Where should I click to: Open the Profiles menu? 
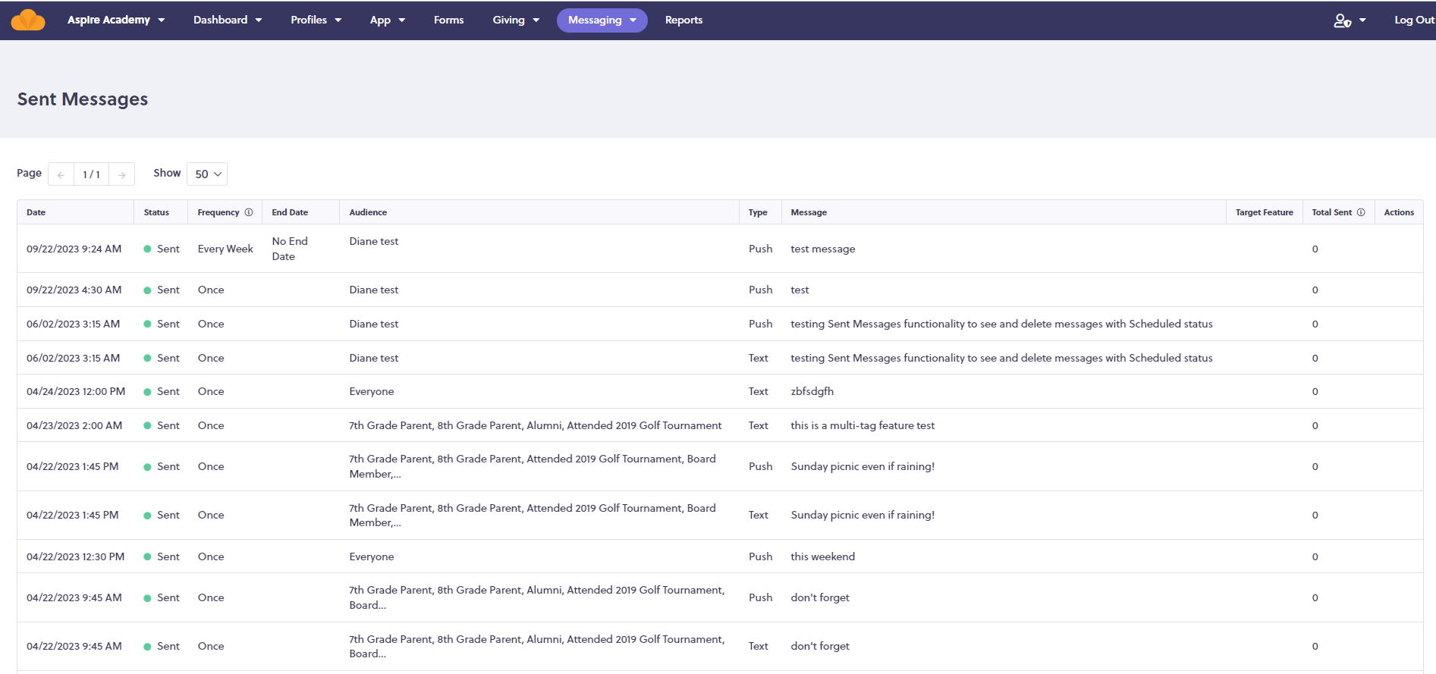pyautogui.click(x=316, y=20)
